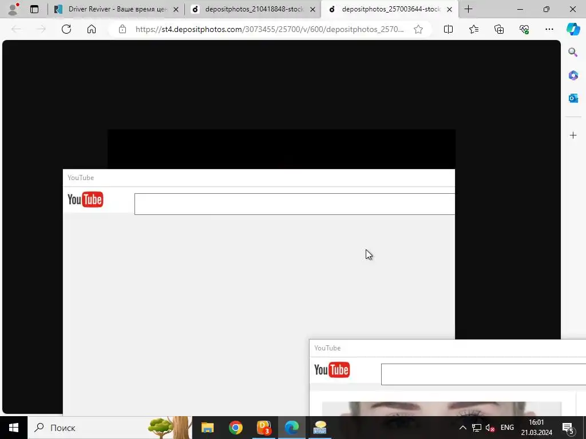Add this page to favorites

coord(418,29)
